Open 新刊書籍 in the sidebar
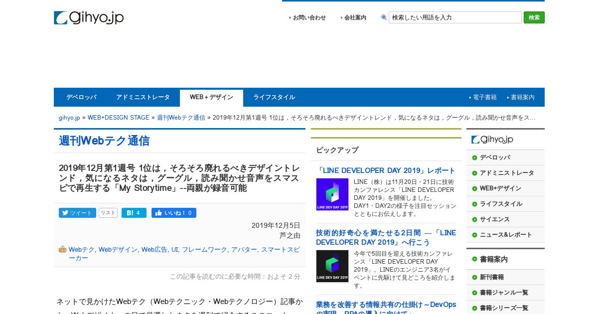 click(x=505, y=277)
